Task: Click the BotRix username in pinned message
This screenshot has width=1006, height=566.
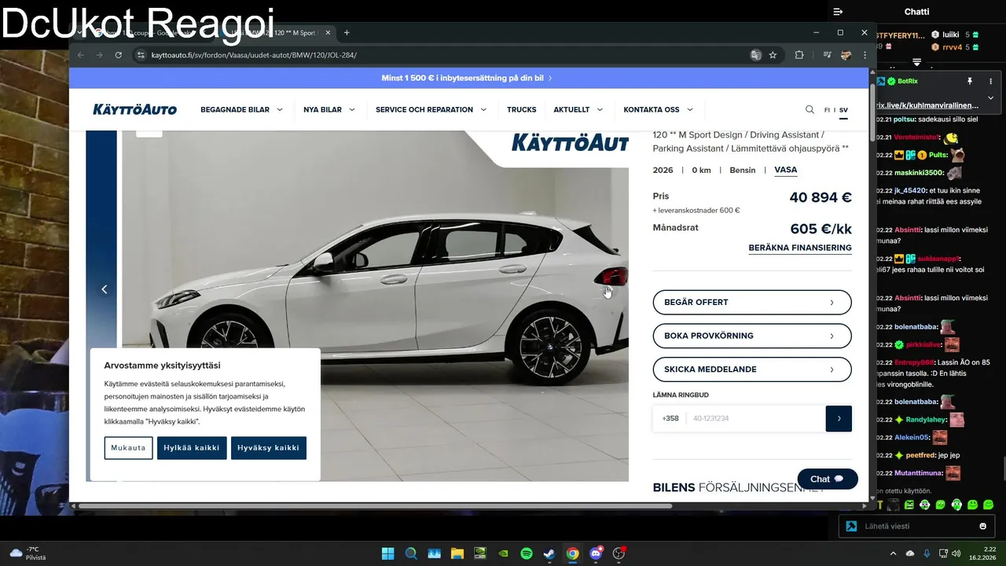Action: point(908,81)
